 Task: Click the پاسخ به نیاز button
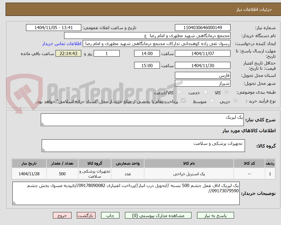click(215, 216)
